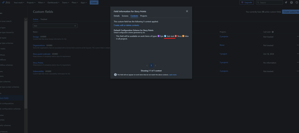Clear the 'stor' search filter with X
Image resolution: width=299 pixels, height=133 pixels.
click(x=75, y=26)
